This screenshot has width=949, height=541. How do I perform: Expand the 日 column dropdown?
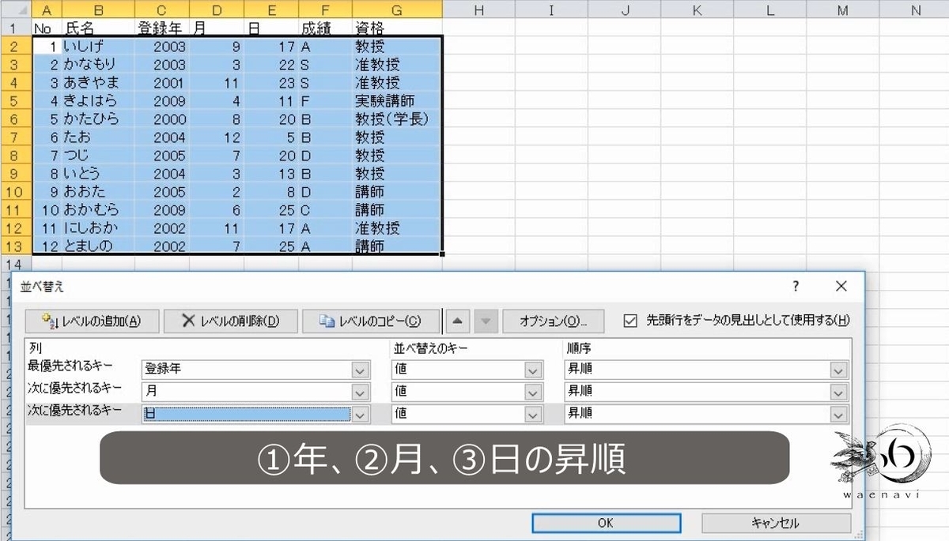coord(361,413)
